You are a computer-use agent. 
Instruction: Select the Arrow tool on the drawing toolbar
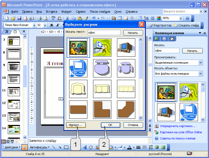point(60,147)
